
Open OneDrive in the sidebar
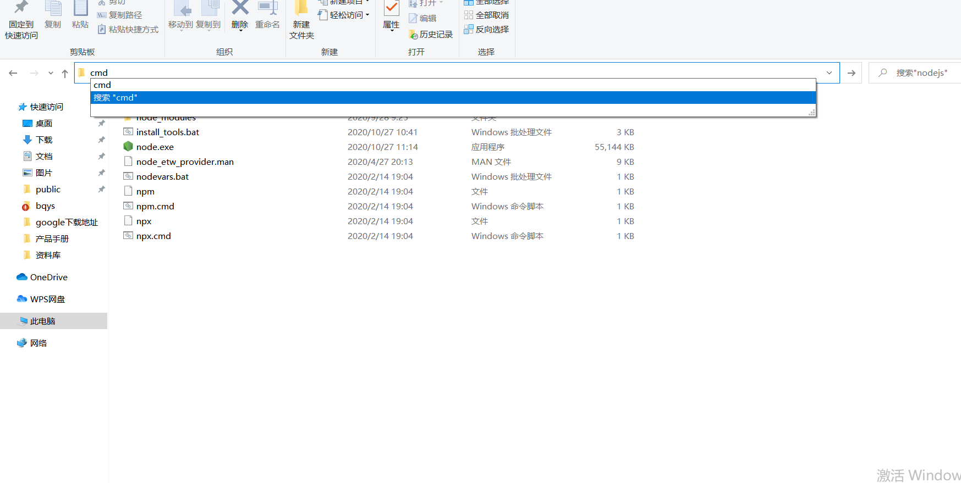pos(42,277)
